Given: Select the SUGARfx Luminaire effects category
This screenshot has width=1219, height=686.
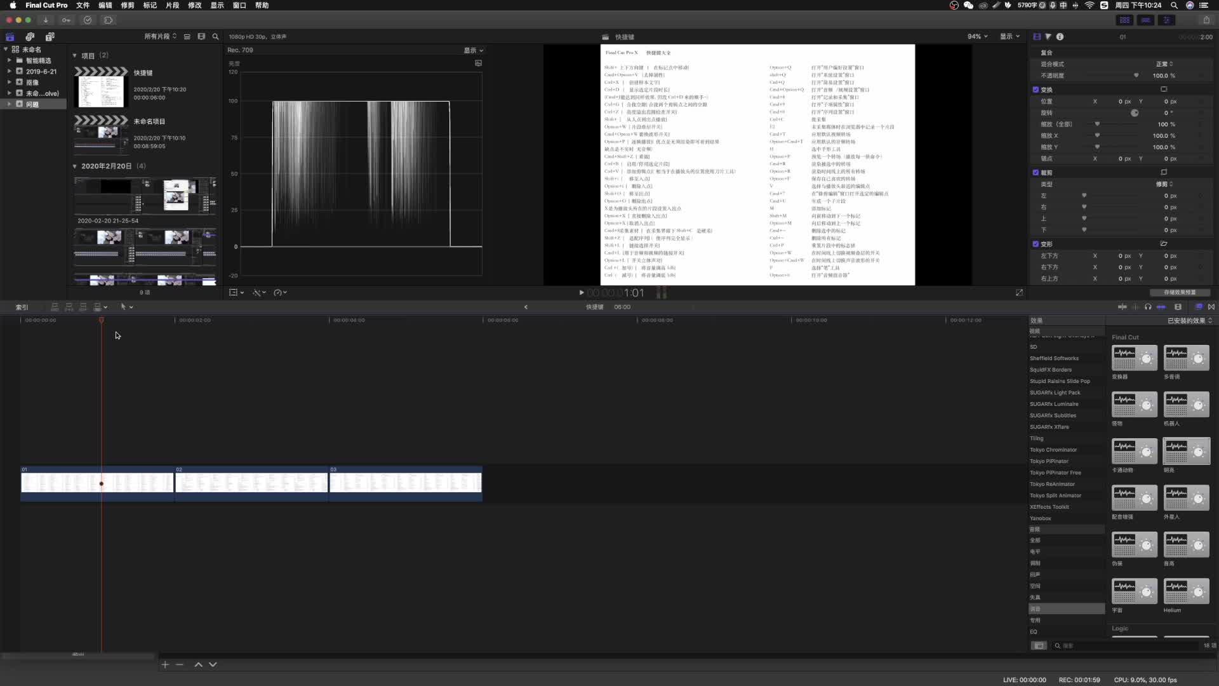Looking at the screenshot, I should pos(1054,404).
